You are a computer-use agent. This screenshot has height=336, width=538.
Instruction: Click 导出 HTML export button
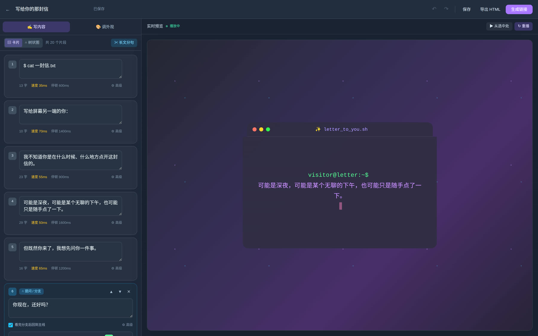tap(490, 9)
